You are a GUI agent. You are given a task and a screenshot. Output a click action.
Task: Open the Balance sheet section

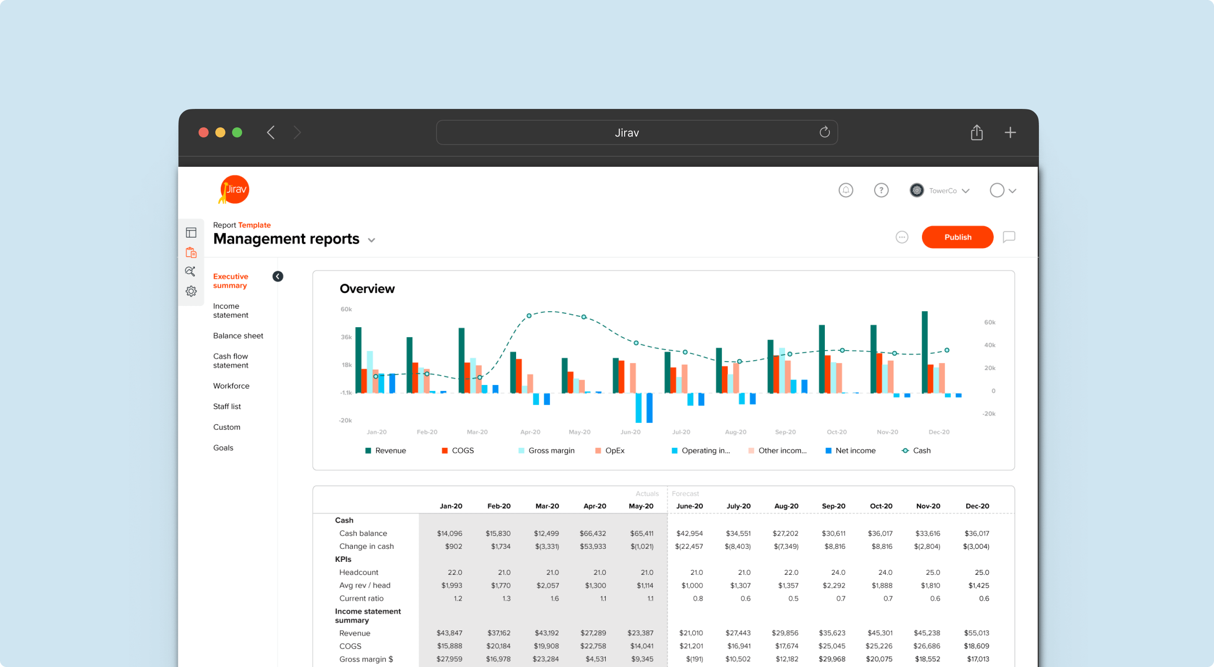pos(238,336)
